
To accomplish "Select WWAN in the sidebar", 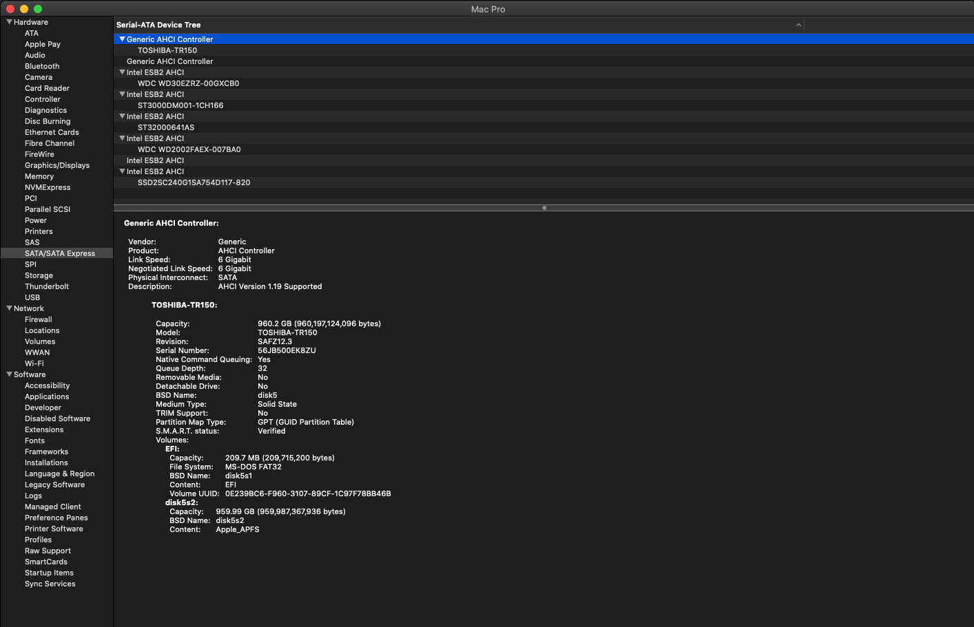I will coord(37,352).
